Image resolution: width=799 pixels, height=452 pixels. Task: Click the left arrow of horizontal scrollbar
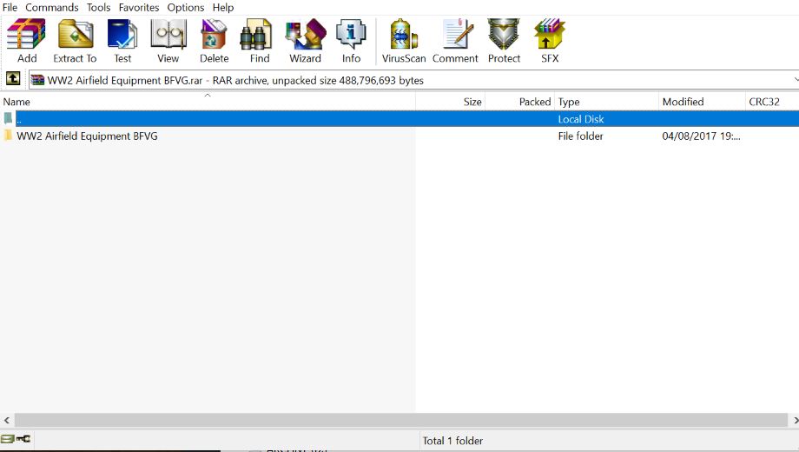click(x=7, y=421)
